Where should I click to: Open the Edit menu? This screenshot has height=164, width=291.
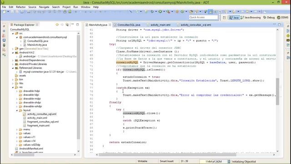pos(11,7)
